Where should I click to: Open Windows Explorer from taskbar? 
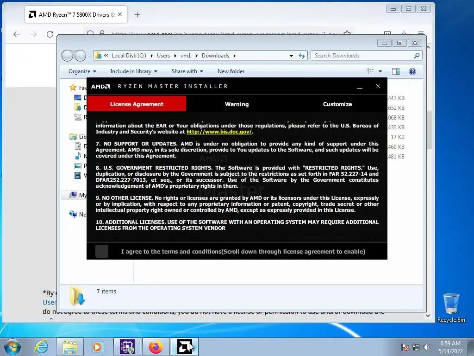coord(70,347)
